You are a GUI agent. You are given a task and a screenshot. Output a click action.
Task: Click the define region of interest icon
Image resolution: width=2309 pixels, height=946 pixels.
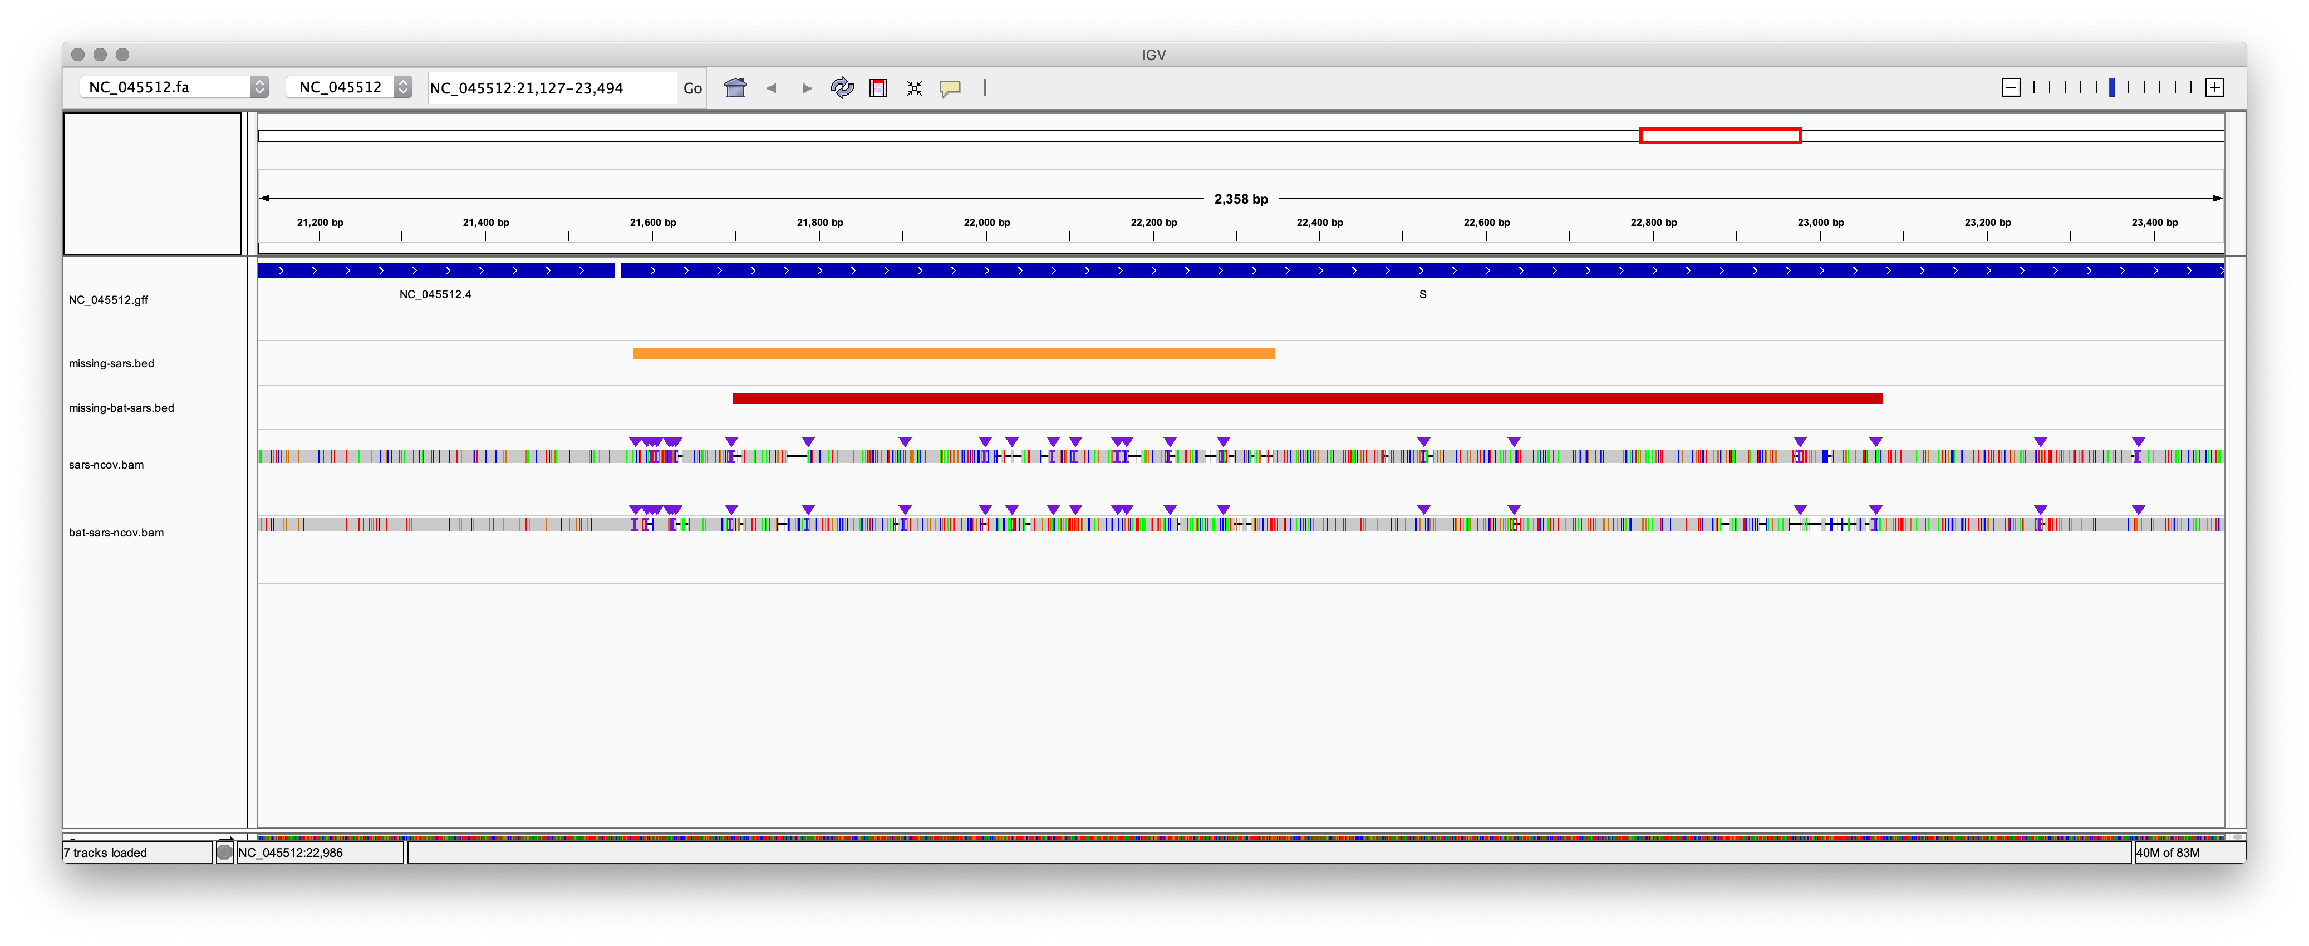click(x=878, y=87)
